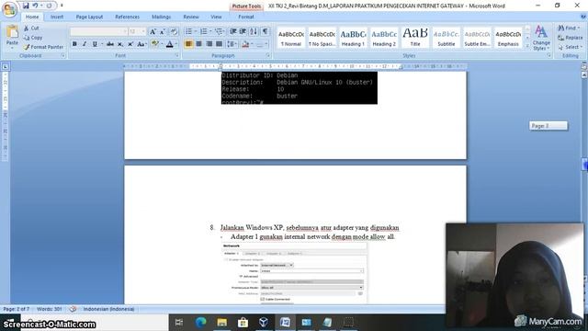588x331 pixels.
Task: Click the ruler tab selector at left corner
Action: pyautogui.click(x=6, y=67)
